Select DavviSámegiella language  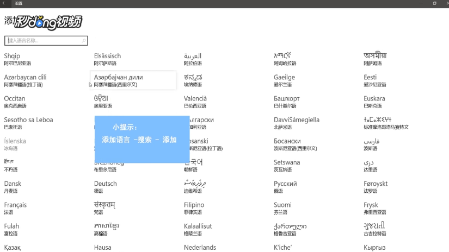[297, 123]
